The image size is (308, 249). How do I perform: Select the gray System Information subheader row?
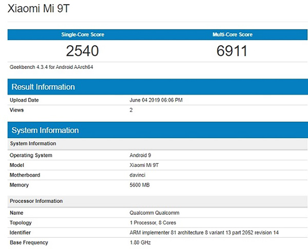(x=158, y=143)
